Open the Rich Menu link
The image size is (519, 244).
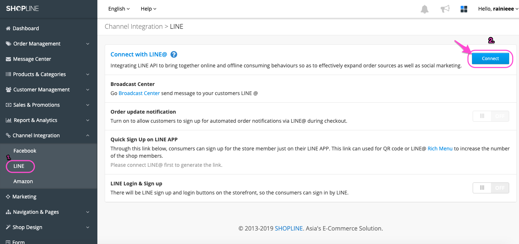(x=440, y=149)
